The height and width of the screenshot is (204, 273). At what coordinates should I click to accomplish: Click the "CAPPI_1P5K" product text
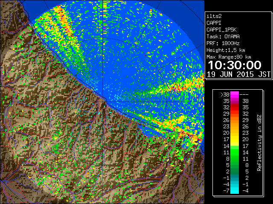click(221, 30)
